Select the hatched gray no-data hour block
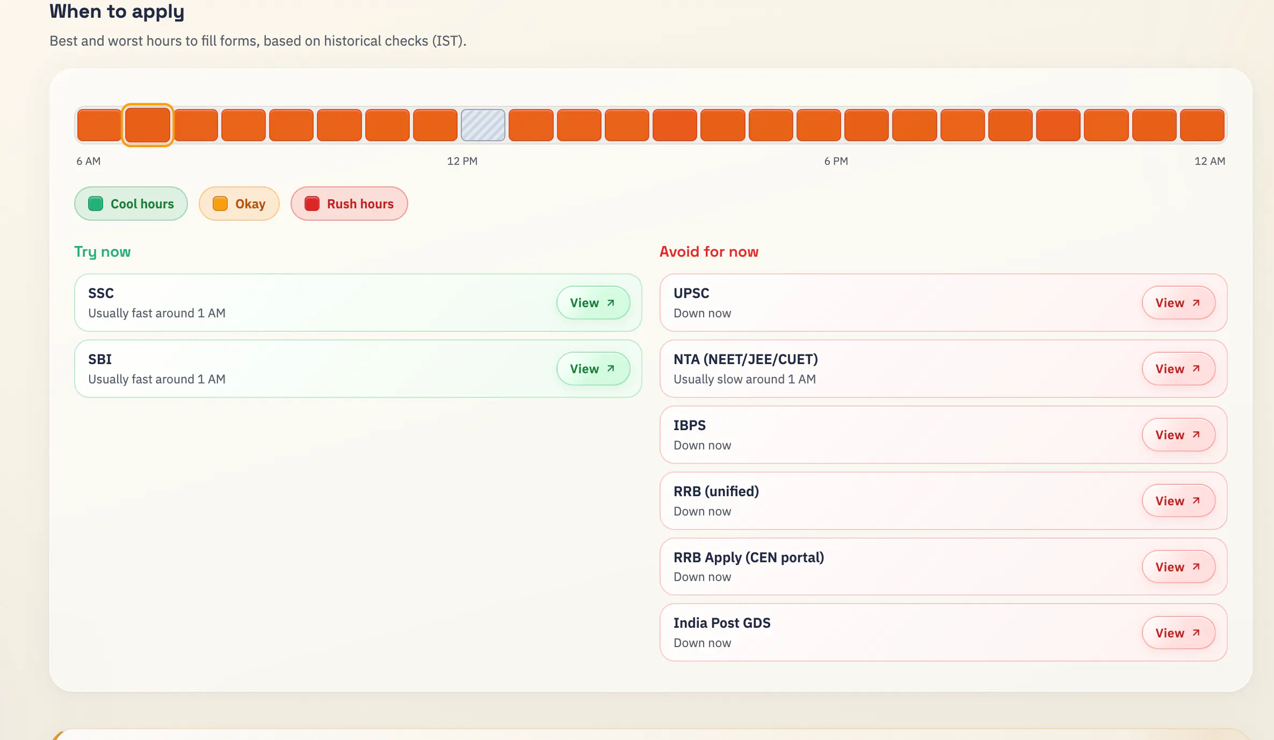The width and height of the screenshot is (1274, 740). click(x=483, y=125)
